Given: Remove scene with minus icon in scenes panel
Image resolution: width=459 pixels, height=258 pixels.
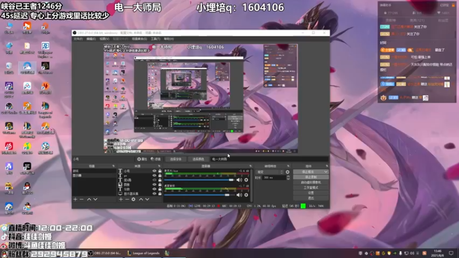Looking at the screenshot, I should [x=81, y=199].
